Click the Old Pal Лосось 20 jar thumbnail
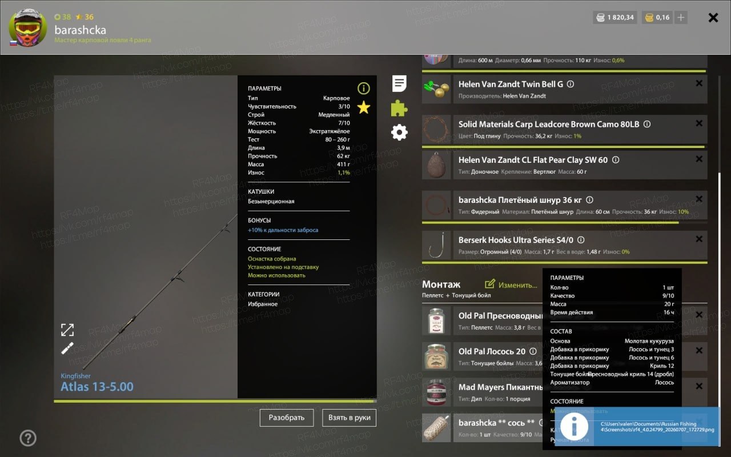This screenshot has height=457, width=731. pos(436,356)
